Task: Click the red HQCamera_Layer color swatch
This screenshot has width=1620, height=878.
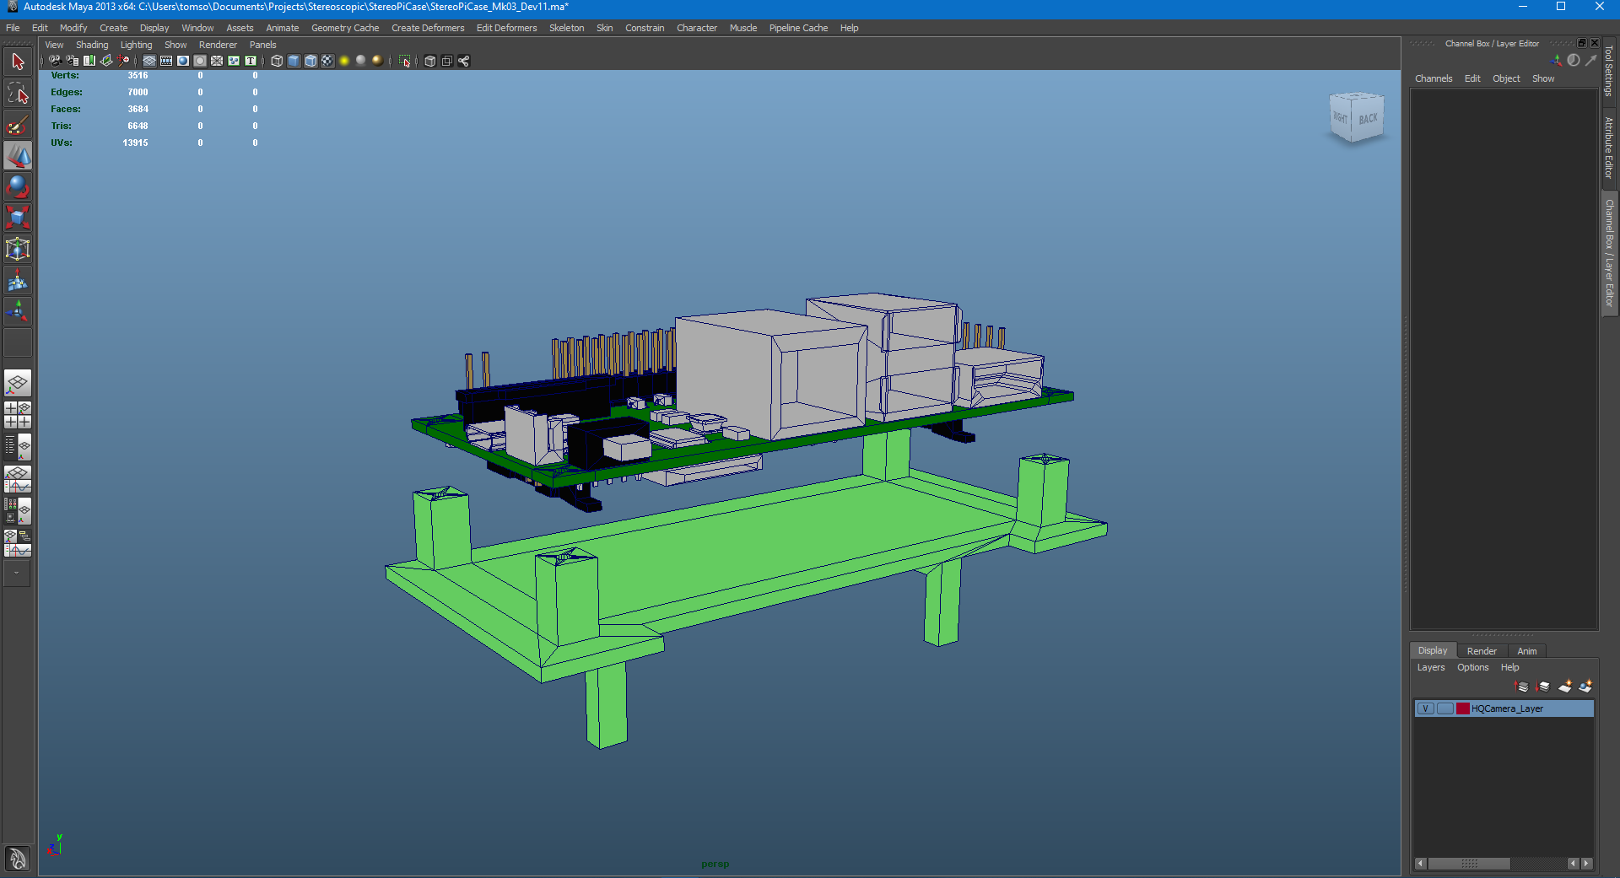Action: click(x=1463, y=708)
